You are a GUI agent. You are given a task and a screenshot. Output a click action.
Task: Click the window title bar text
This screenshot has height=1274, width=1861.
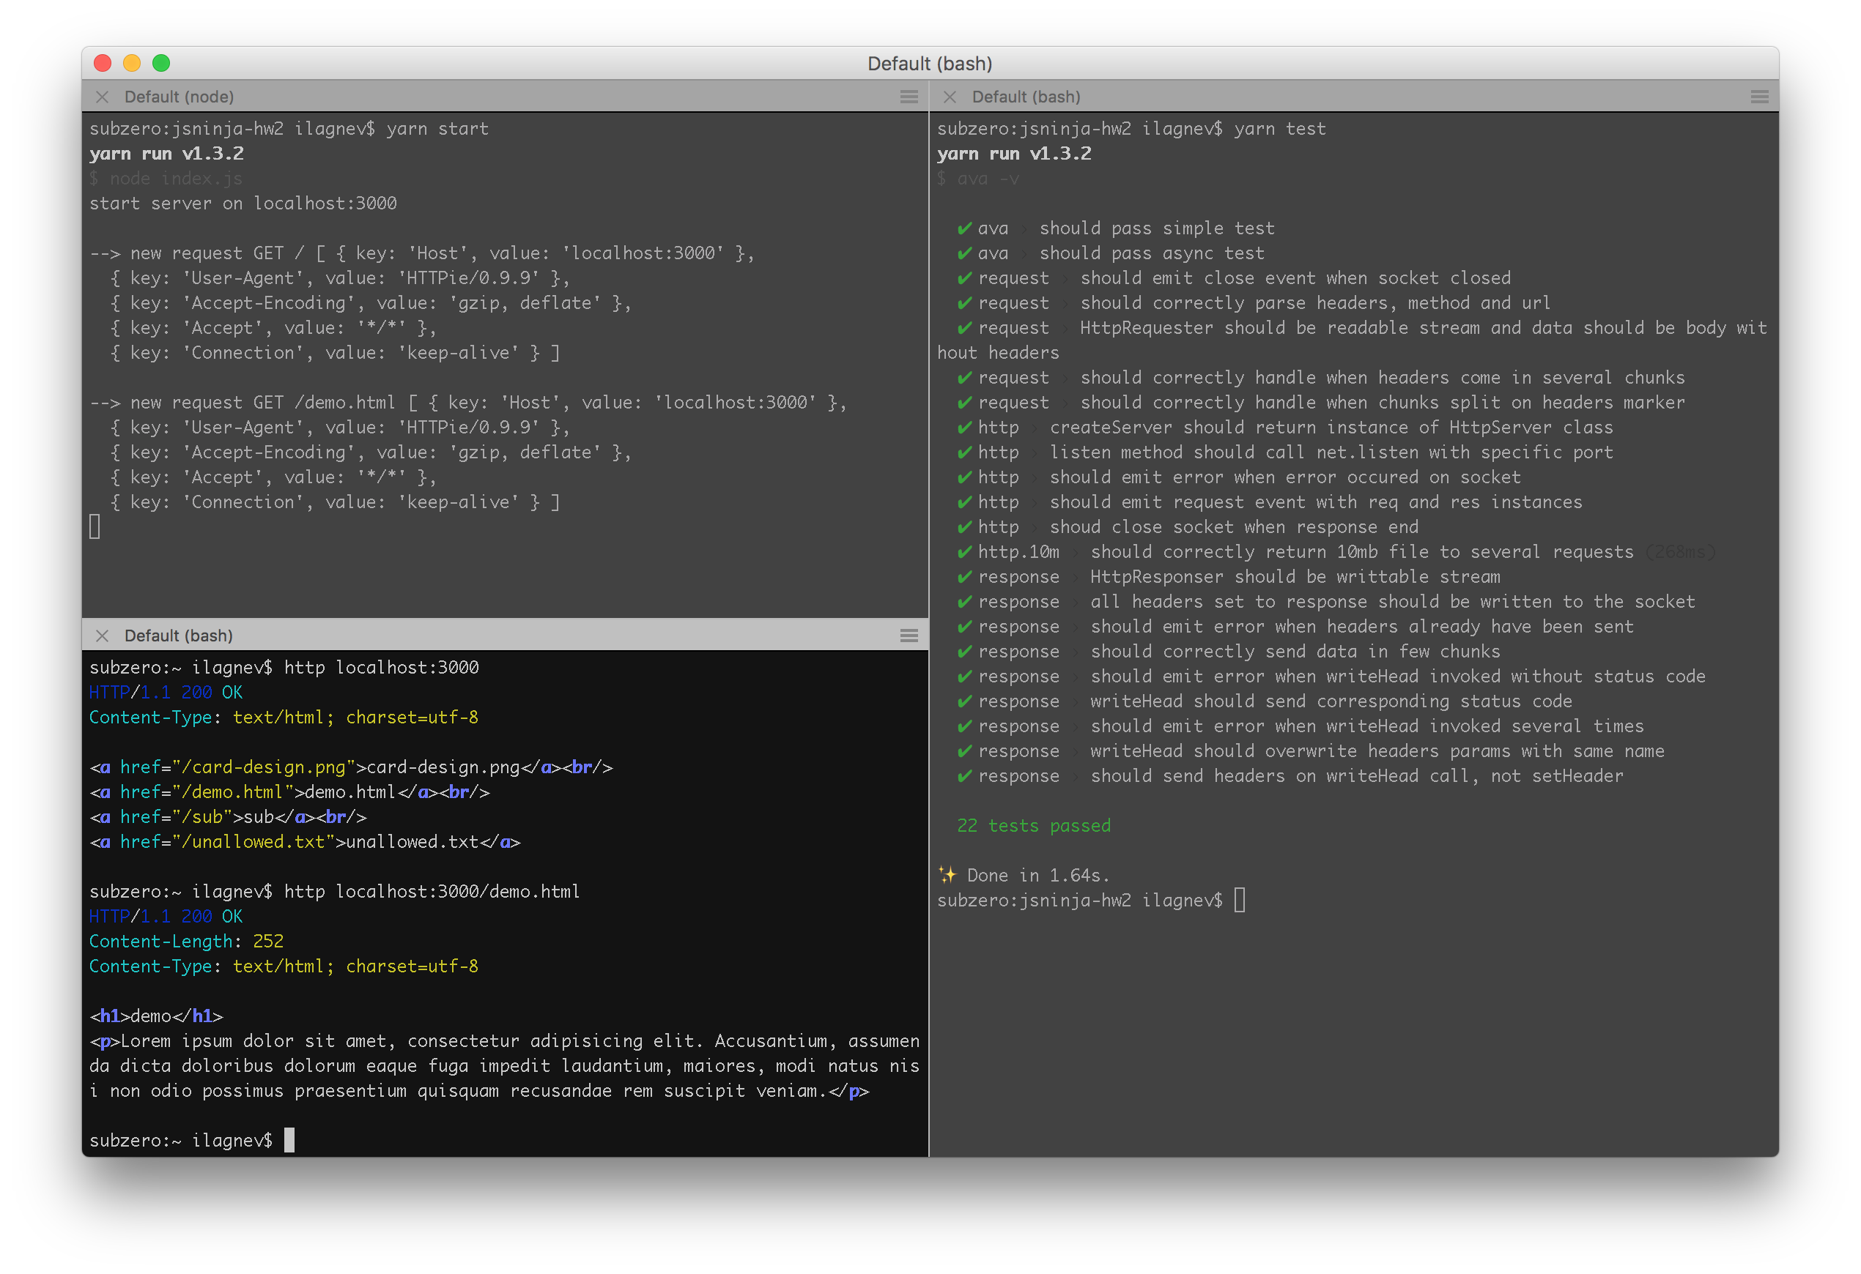[930, 63]
